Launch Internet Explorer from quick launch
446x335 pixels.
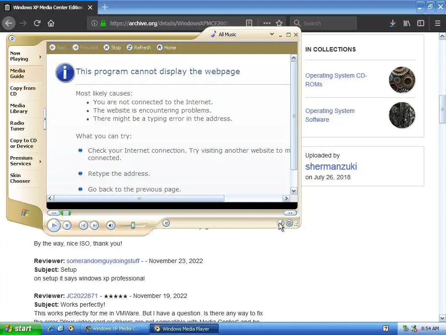point(51,328)
